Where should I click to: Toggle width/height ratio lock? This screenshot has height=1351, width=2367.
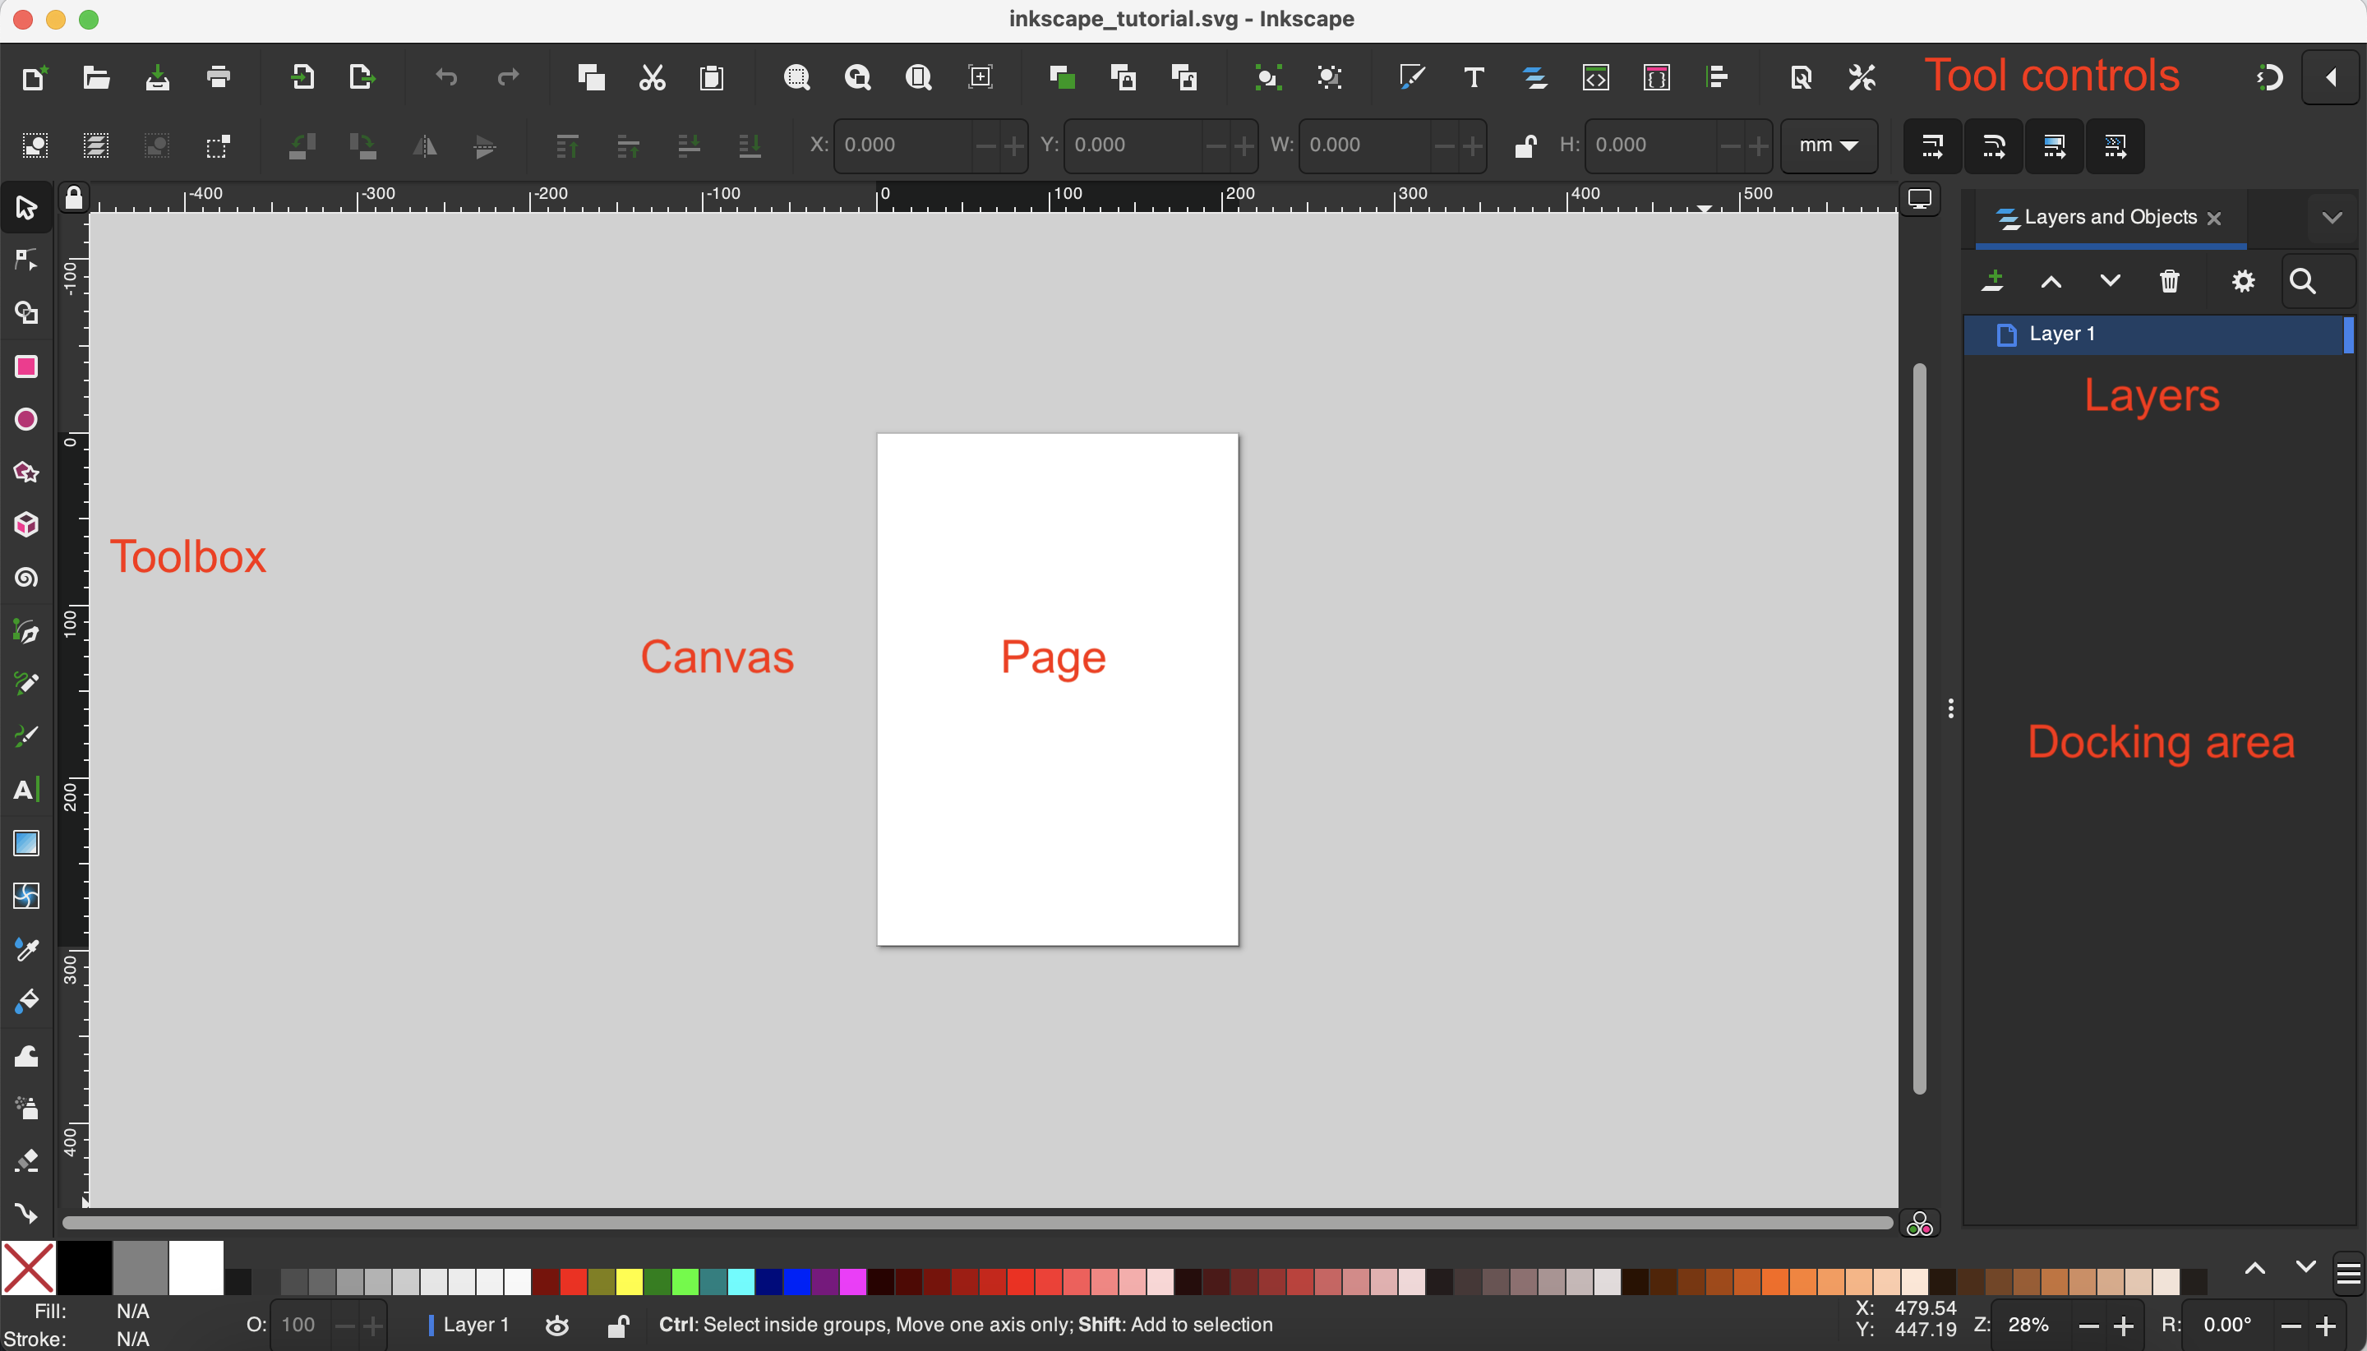[x=1525, y=145]
